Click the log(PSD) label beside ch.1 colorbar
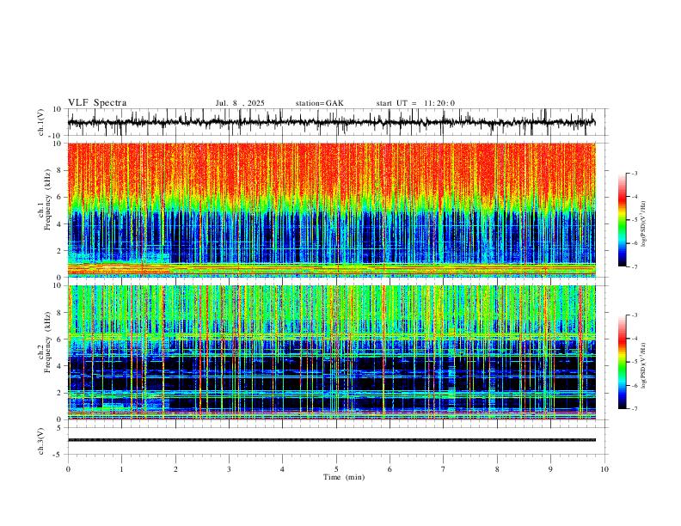 tap(644, 224)
